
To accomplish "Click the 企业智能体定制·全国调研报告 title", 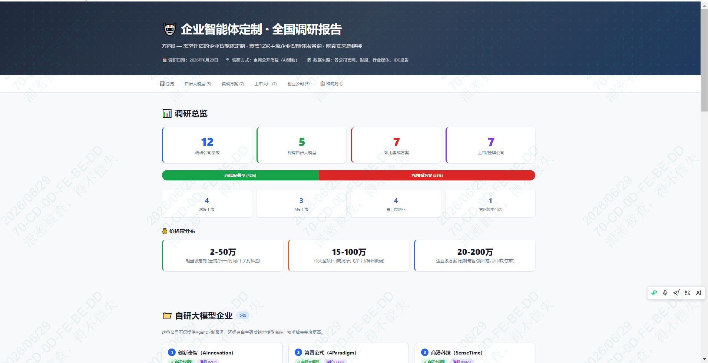I will [x=261, y=29].
